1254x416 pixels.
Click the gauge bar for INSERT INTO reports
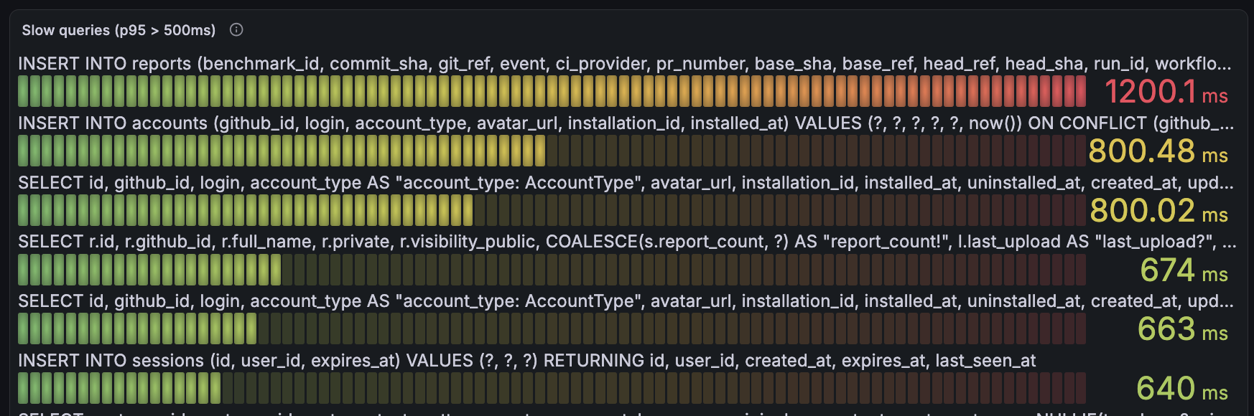click(552, 91)
